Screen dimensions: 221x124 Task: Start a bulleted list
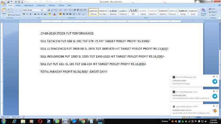pyautogui.click(x=60, y=10)
